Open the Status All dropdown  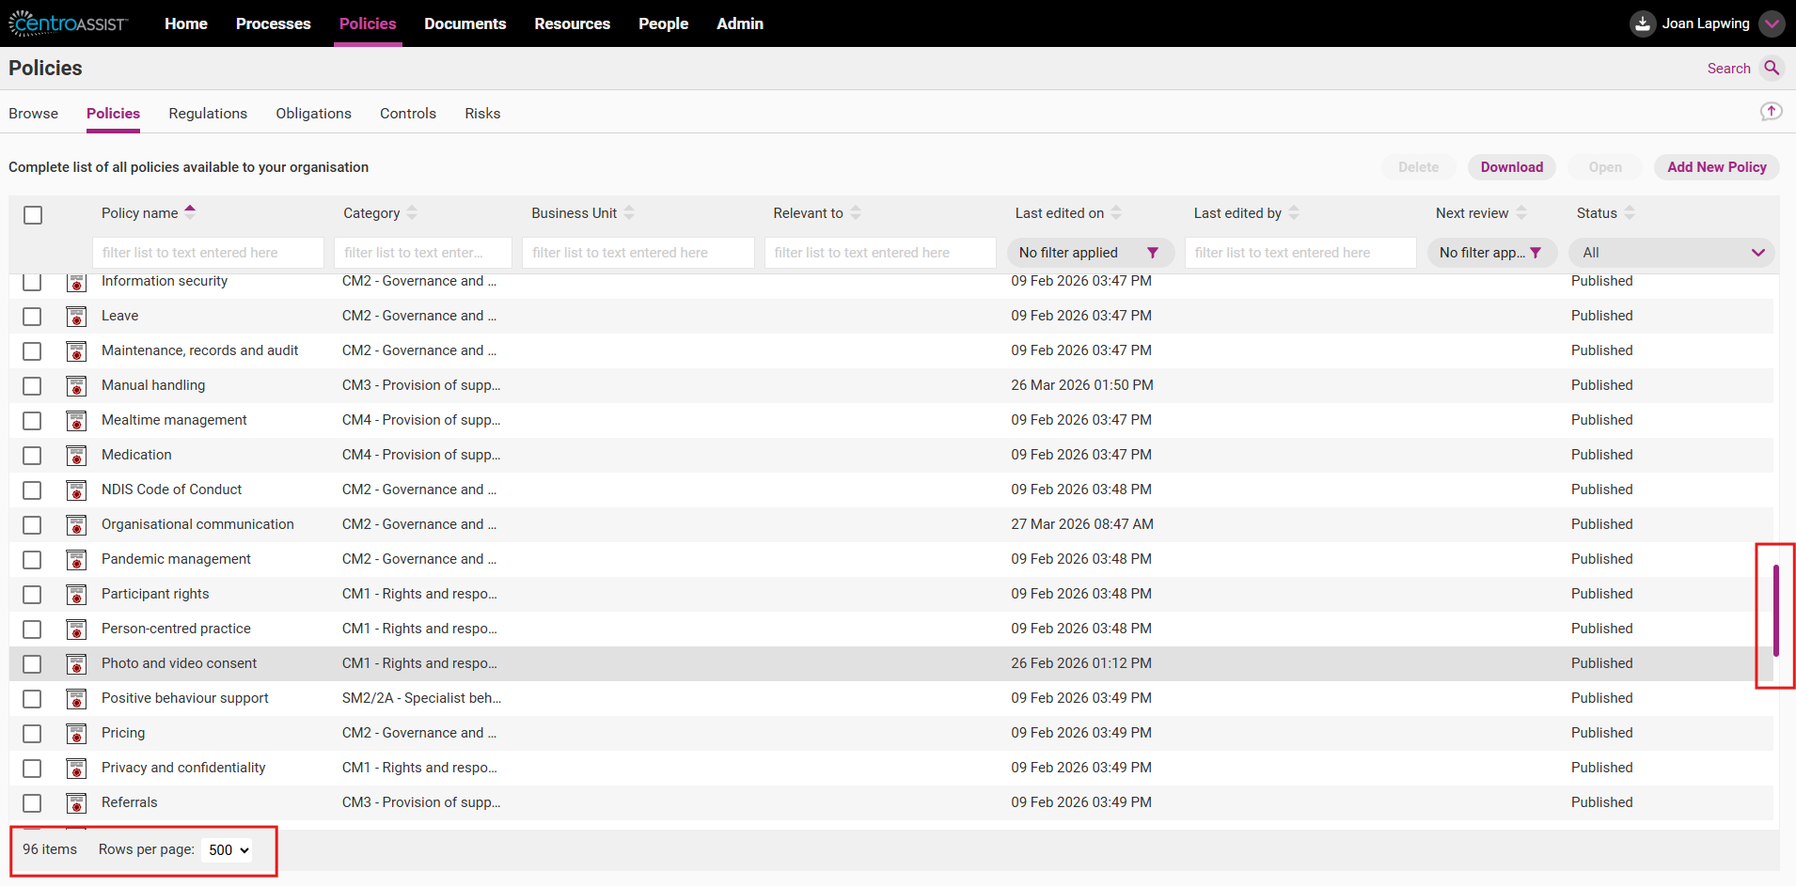[1671, 253]
